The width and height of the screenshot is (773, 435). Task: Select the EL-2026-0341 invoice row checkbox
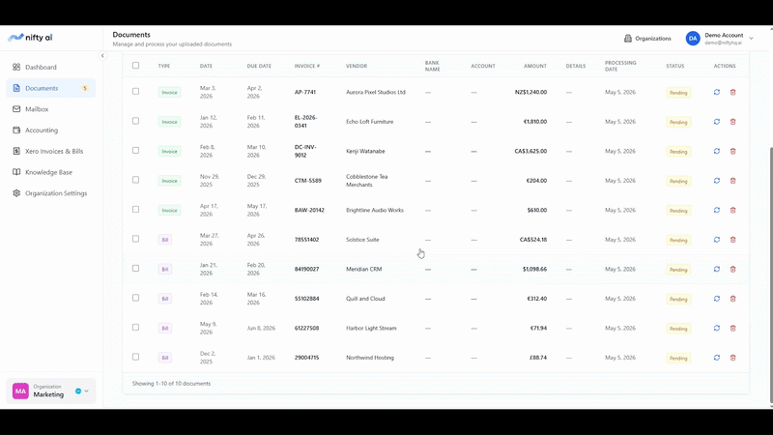135,121
